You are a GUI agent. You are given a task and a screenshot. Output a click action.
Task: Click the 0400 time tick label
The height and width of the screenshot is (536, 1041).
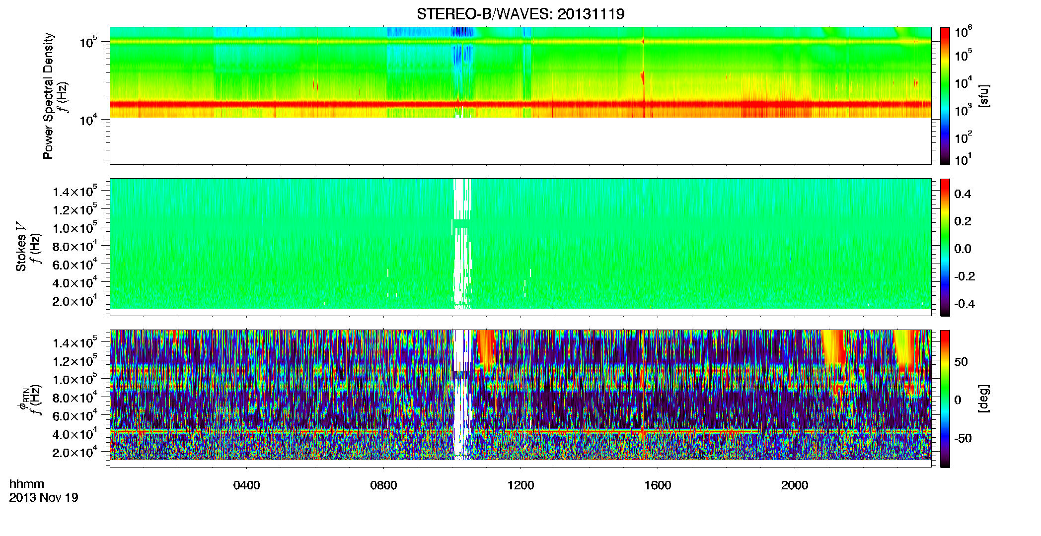247,485
